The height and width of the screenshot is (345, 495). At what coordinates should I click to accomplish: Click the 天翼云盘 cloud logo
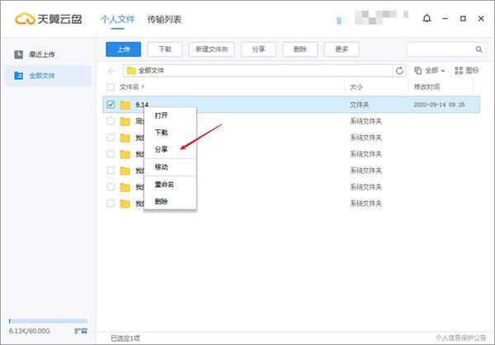pos(25,19)
